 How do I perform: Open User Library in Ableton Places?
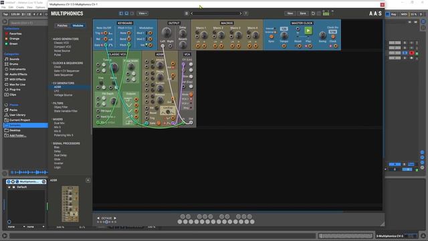(x=17, y=115)
